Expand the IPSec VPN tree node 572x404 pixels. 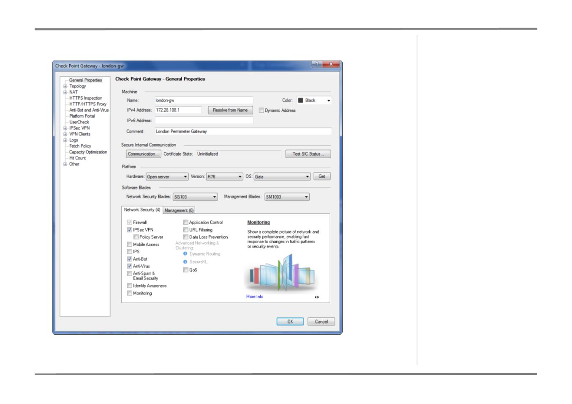tap(65, 128)
